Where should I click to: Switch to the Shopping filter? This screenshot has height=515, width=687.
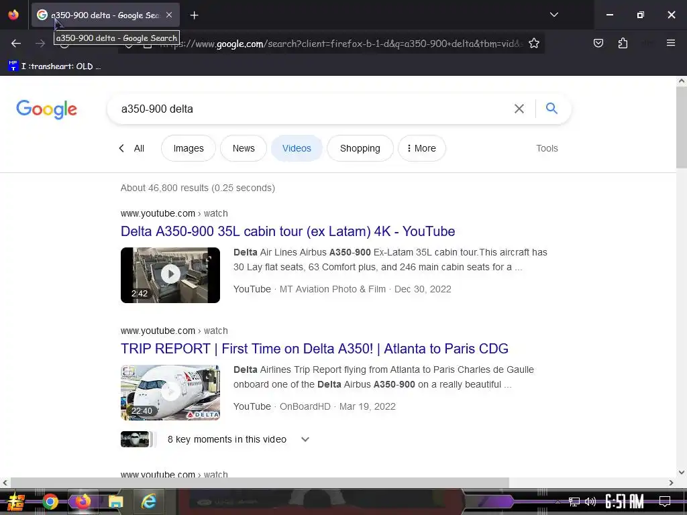coord(360,148)
